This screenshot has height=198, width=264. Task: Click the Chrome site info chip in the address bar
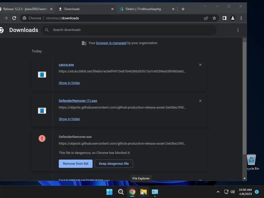(32, 18)
